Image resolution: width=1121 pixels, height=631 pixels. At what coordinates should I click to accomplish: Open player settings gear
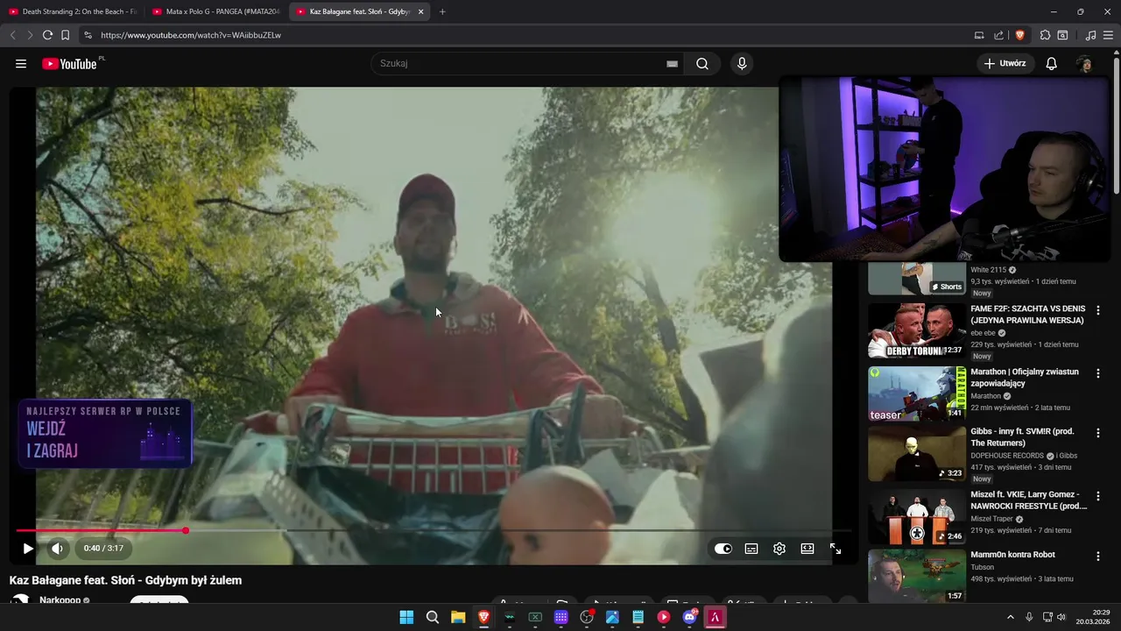[779, 549]
